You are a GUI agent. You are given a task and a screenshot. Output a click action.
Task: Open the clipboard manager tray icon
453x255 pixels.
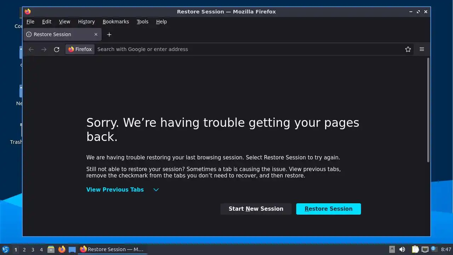point(415,249)
